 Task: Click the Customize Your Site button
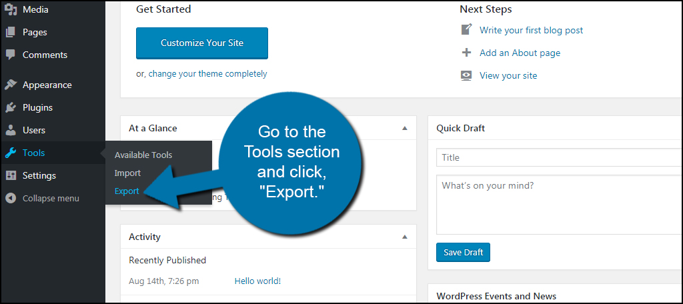coord(202,43)
